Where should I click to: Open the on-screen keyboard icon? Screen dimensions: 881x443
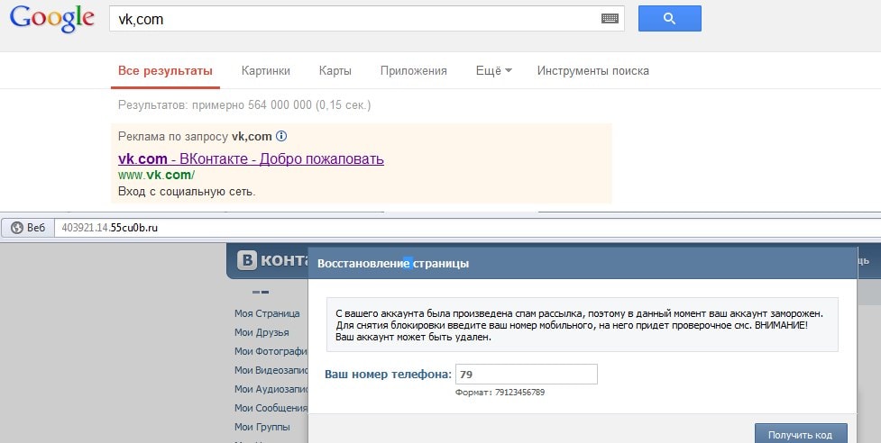pyautogui.click(x=610, y=19)
